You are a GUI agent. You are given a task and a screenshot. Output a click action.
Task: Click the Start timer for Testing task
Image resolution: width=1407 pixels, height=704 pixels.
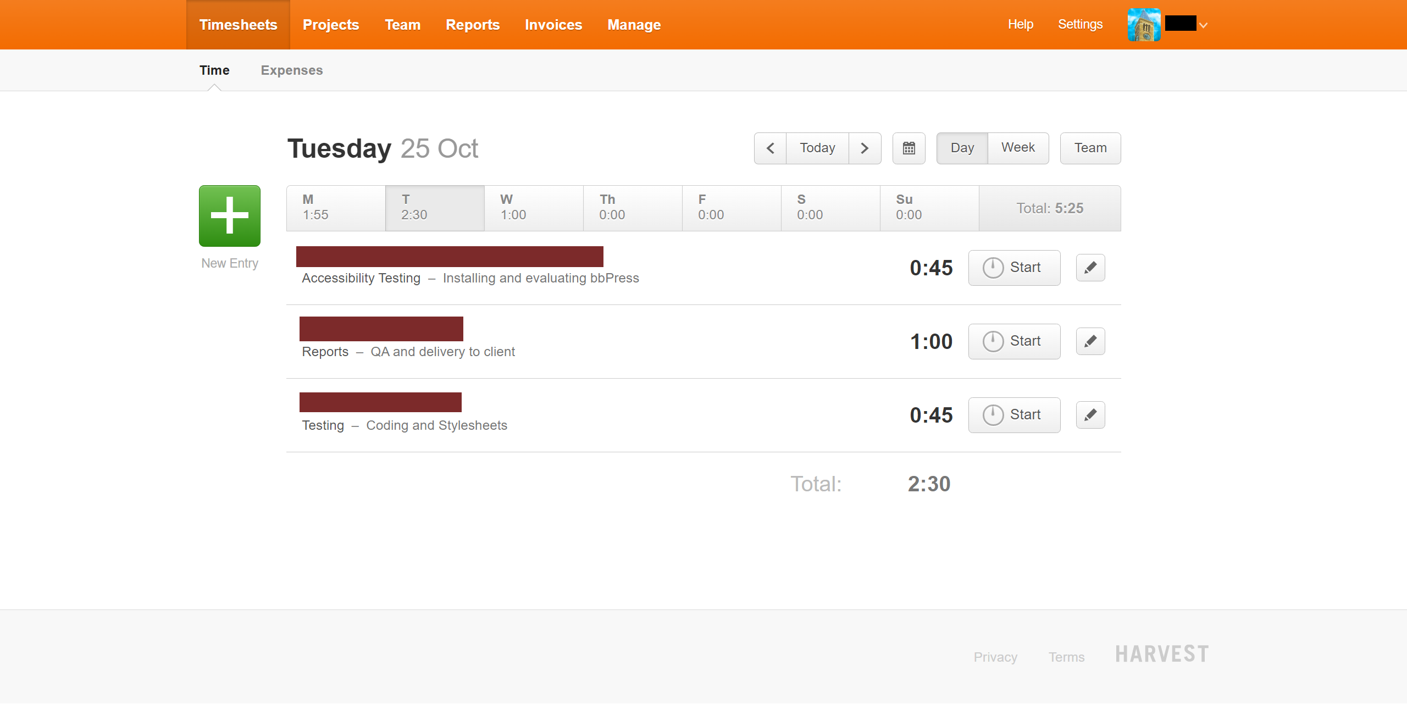(1013, 415)
